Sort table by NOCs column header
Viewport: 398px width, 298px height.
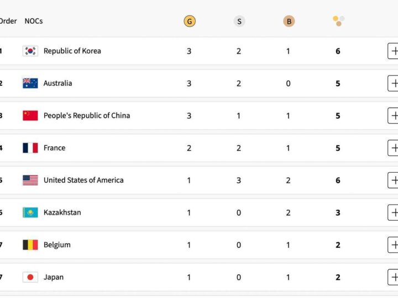33,21
